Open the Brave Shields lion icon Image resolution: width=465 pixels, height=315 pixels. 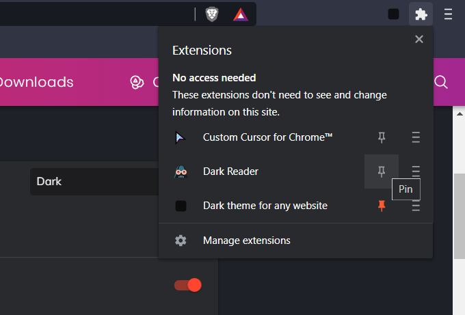[x=212, y=14]
